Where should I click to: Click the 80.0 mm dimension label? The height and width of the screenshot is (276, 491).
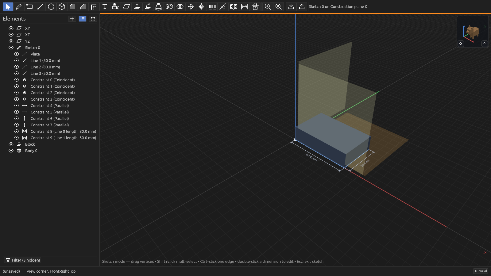coord(311,157)
